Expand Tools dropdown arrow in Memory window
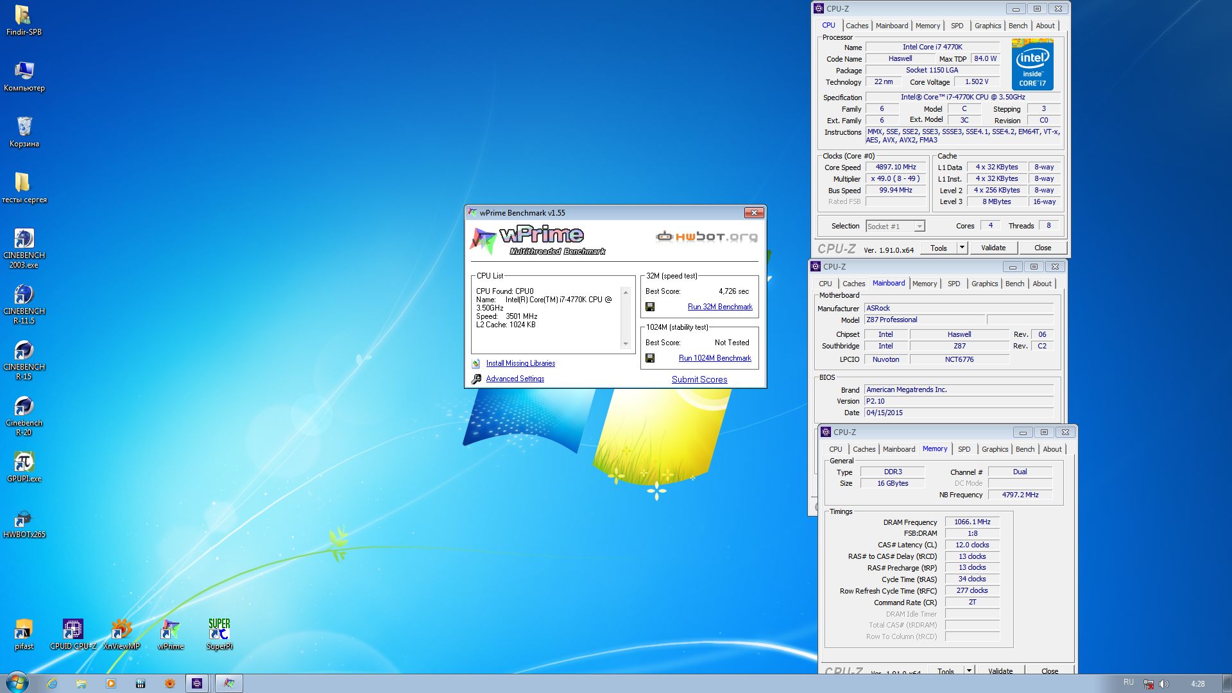Image resolution: width=1232 pixels, height=693 pixels. pos(969,670)
